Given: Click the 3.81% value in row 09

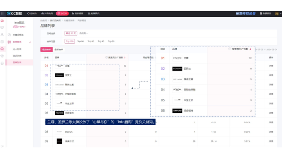Looking at the screenshot, I should point(247,141).
